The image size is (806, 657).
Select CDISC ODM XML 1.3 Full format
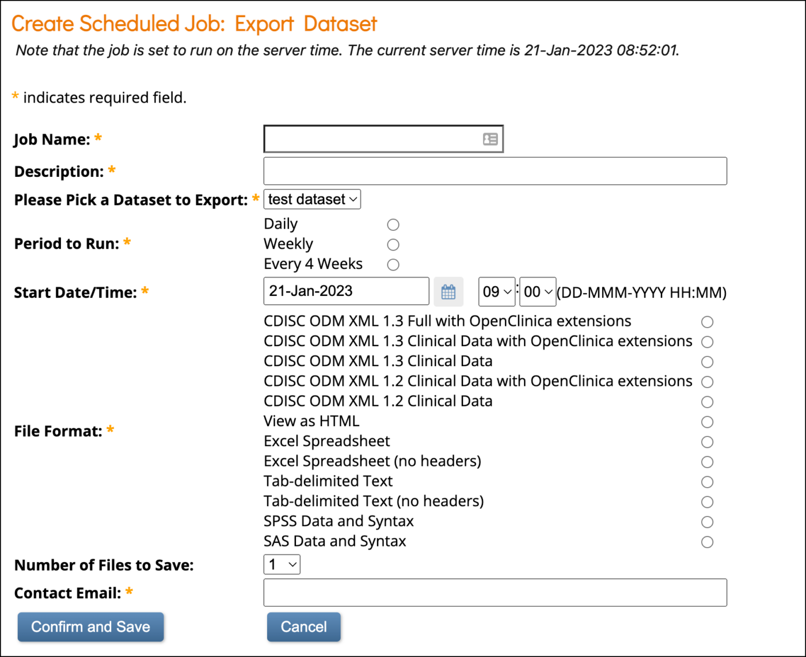[707, 322]
